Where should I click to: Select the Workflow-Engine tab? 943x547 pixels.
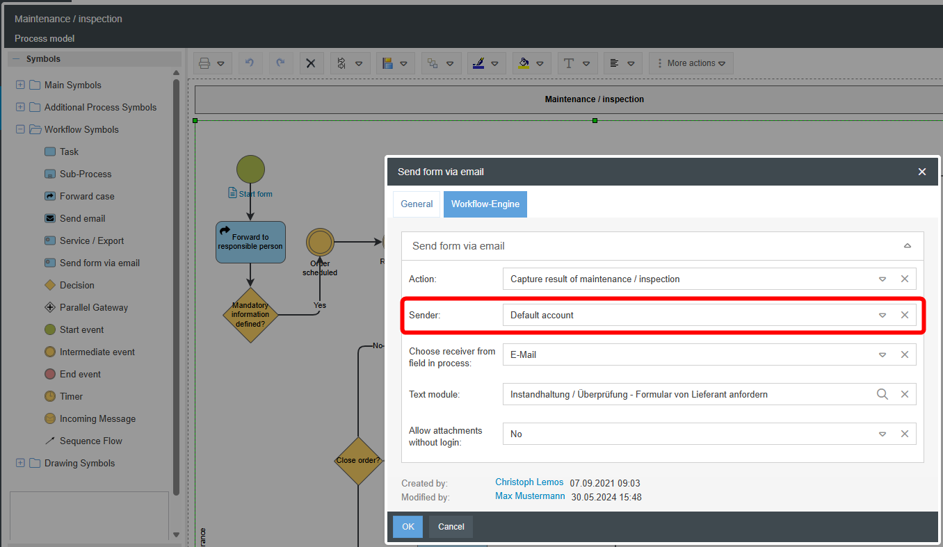(485, 204)
